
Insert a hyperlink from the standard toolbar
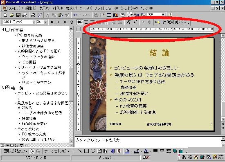click(96, 15)
